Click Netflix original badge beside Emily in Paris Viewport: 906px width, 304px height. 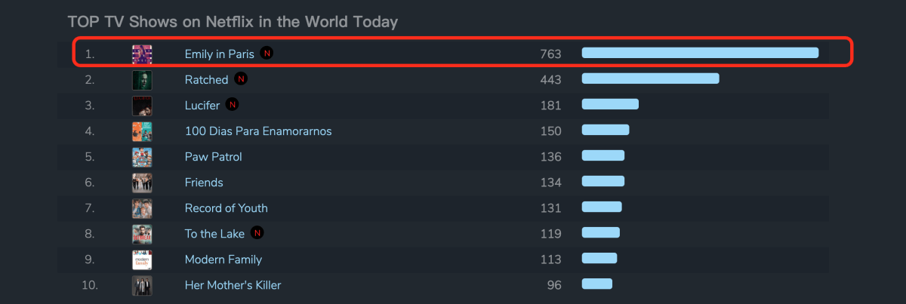267,53
